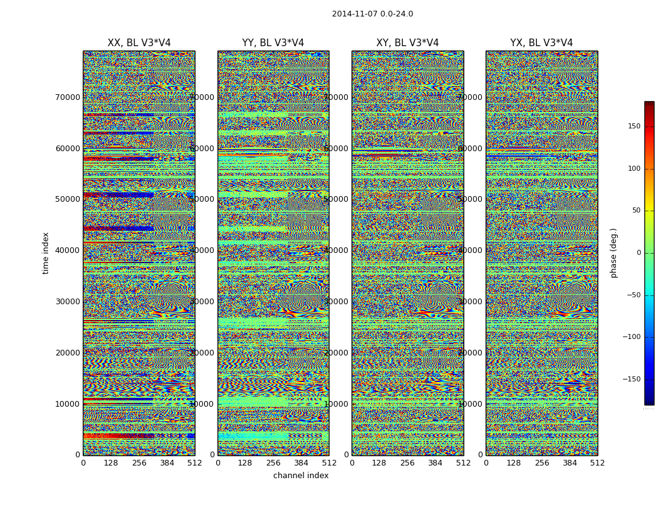
Task: Select the 'XX, BL V3*V4' subplot title
Action: (x=139, y=43)
